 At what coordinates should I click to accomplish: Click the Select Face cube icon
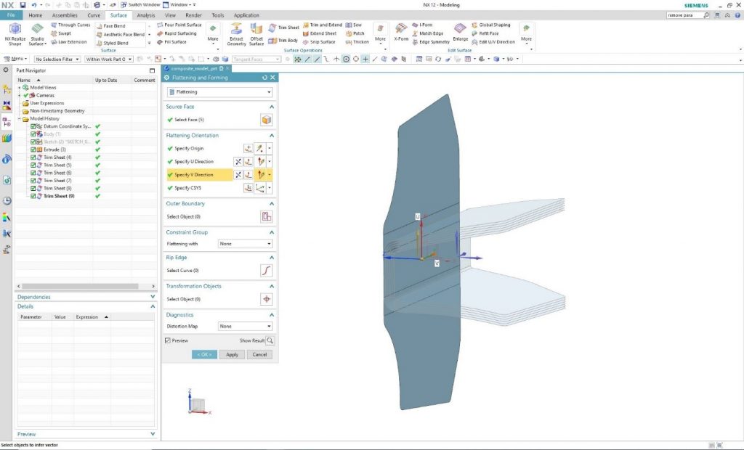[267, 120]
